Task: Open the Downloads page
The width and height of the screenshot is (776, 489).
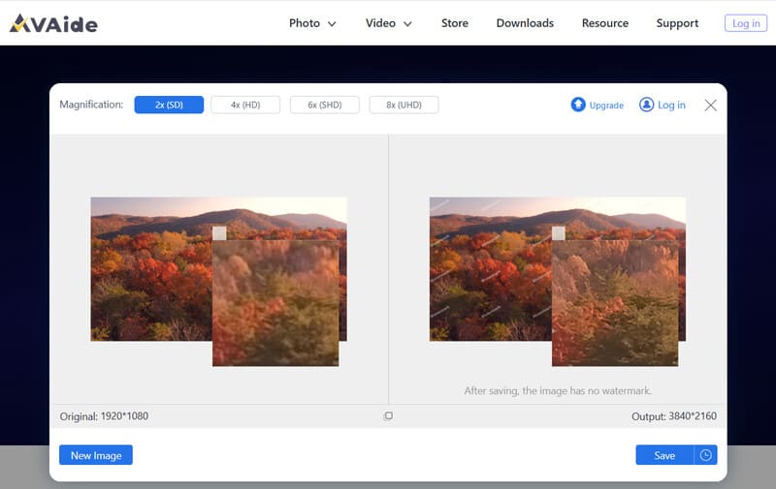Action: pyautogui.click(x=525, y=23)
